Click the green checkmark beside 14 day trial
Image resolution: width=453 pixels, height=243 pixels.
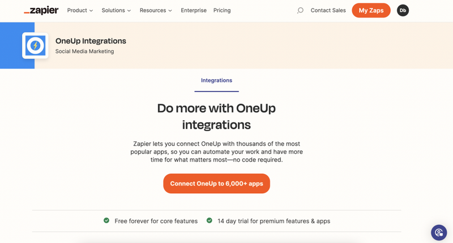pyautogui.click(x=209, y=220)
